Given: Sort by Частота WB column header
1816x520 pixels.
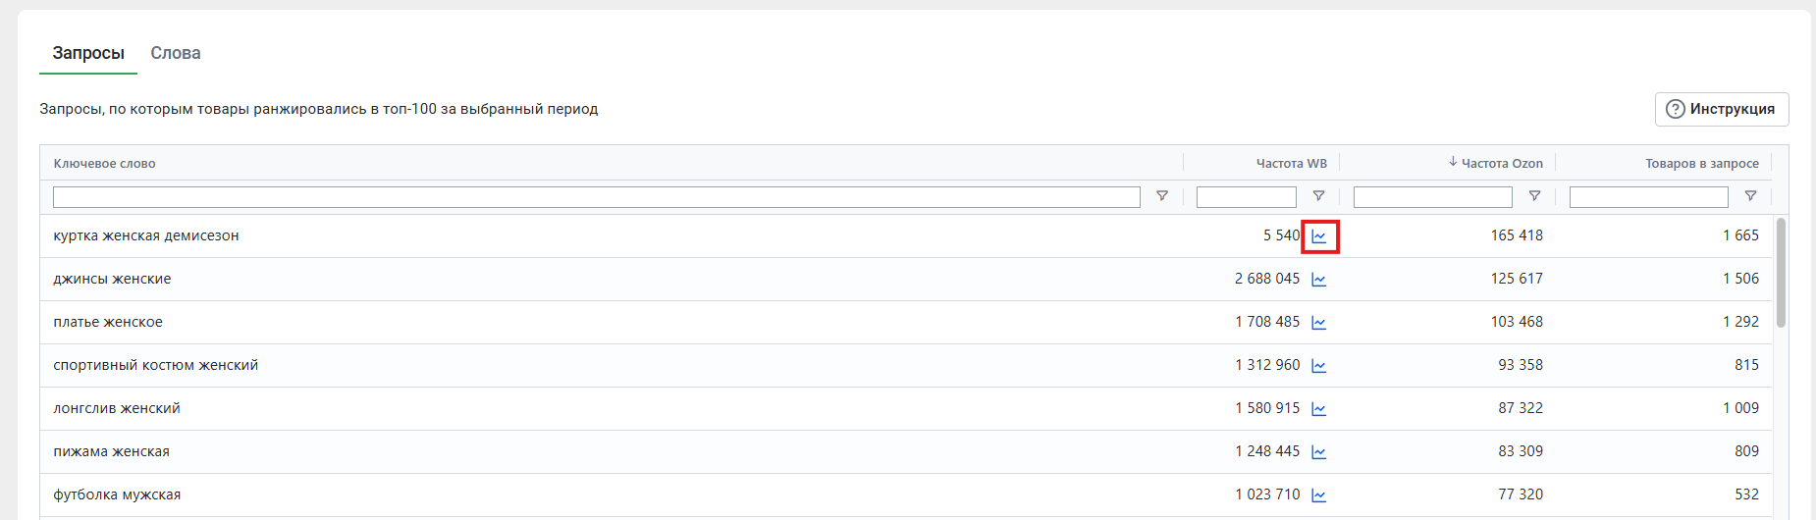Looking at the screenshot, I should [x=1292, y=163].
